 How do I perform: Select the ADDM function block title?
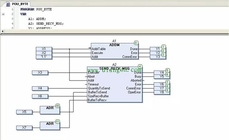[x=114, y=45]
